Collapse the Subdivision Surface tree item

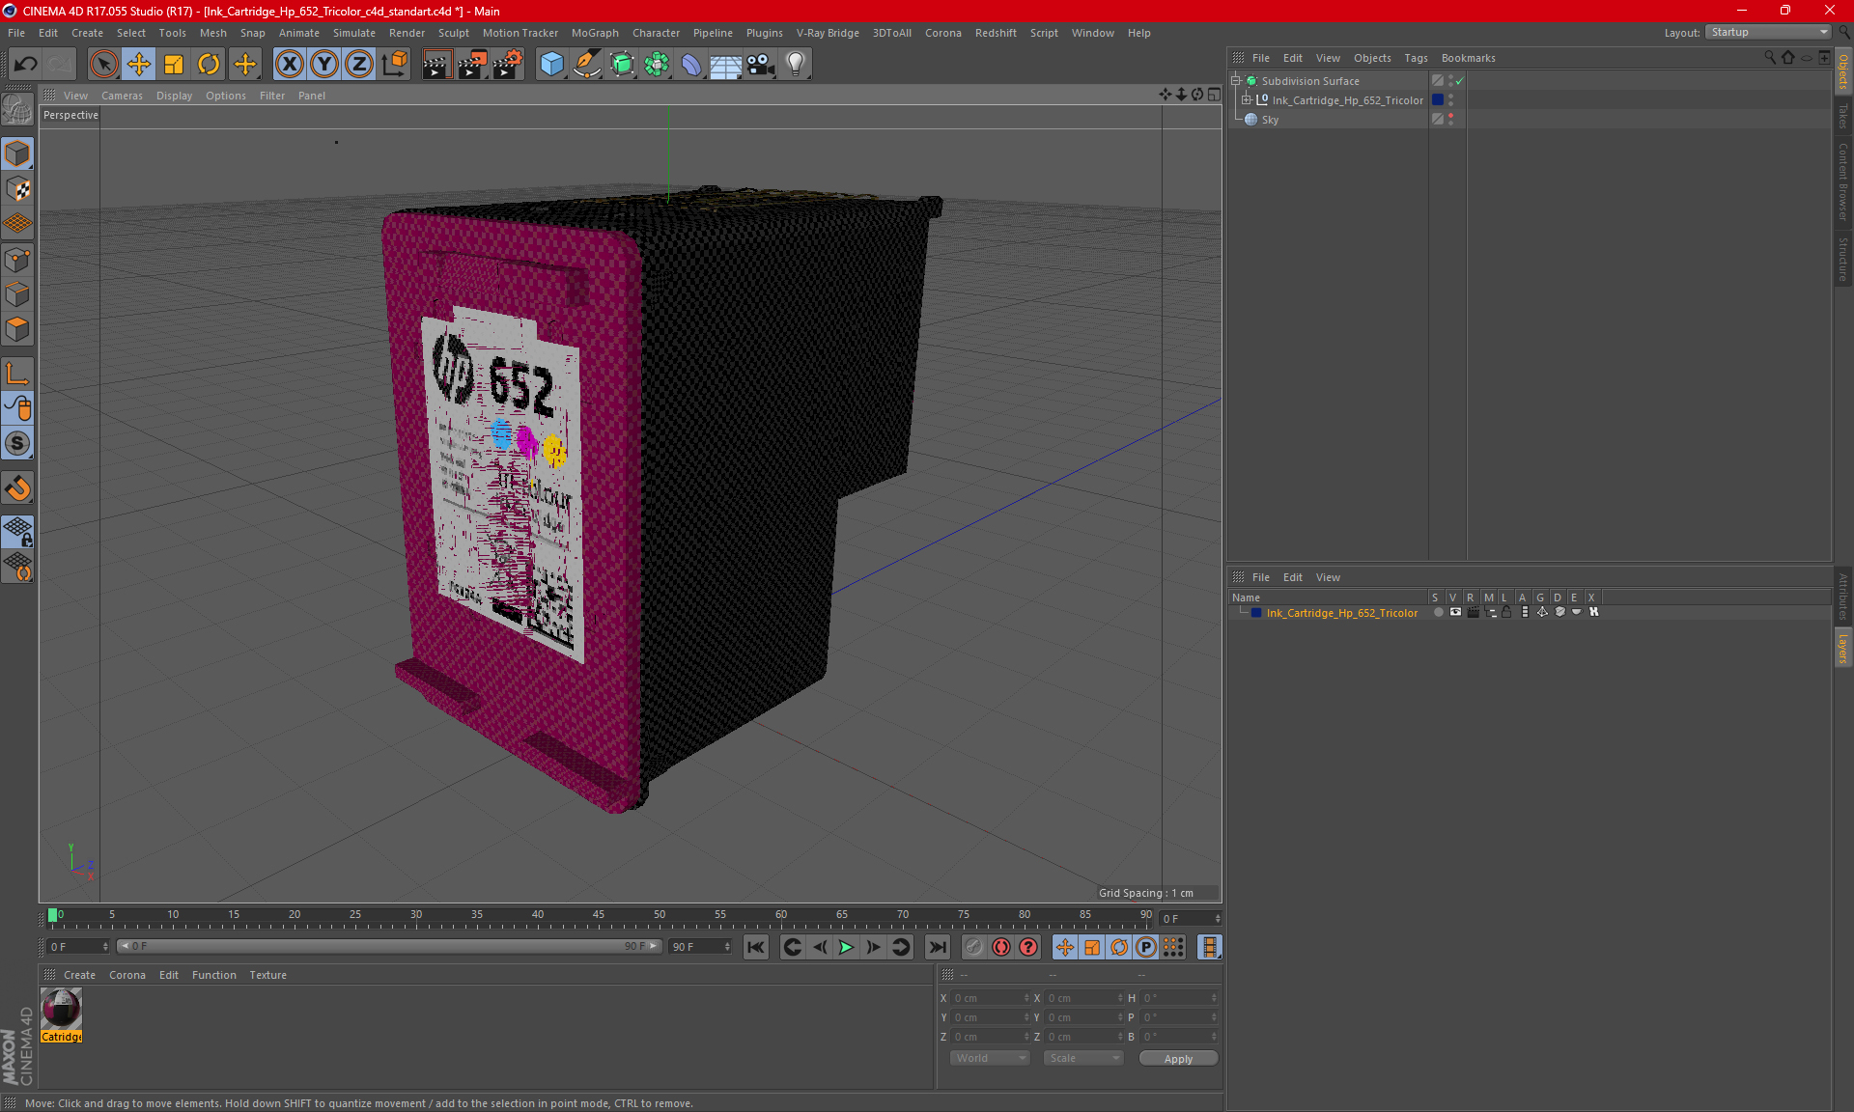pyautogui.click(x=1236, y=81)
